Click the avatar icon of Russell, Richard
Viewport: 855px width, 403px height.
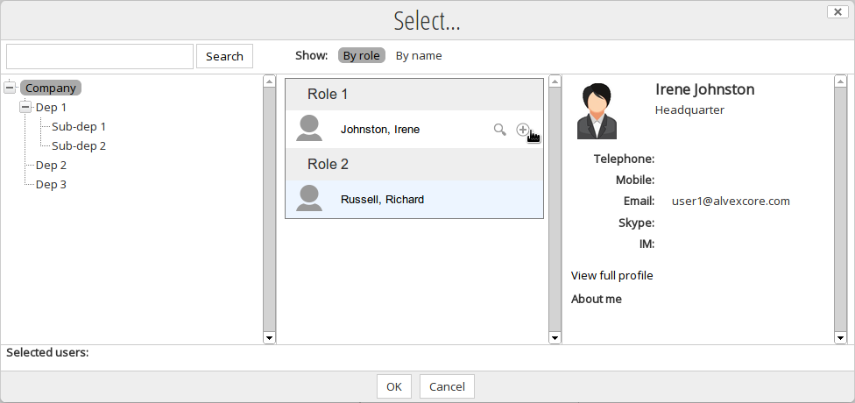309,198
